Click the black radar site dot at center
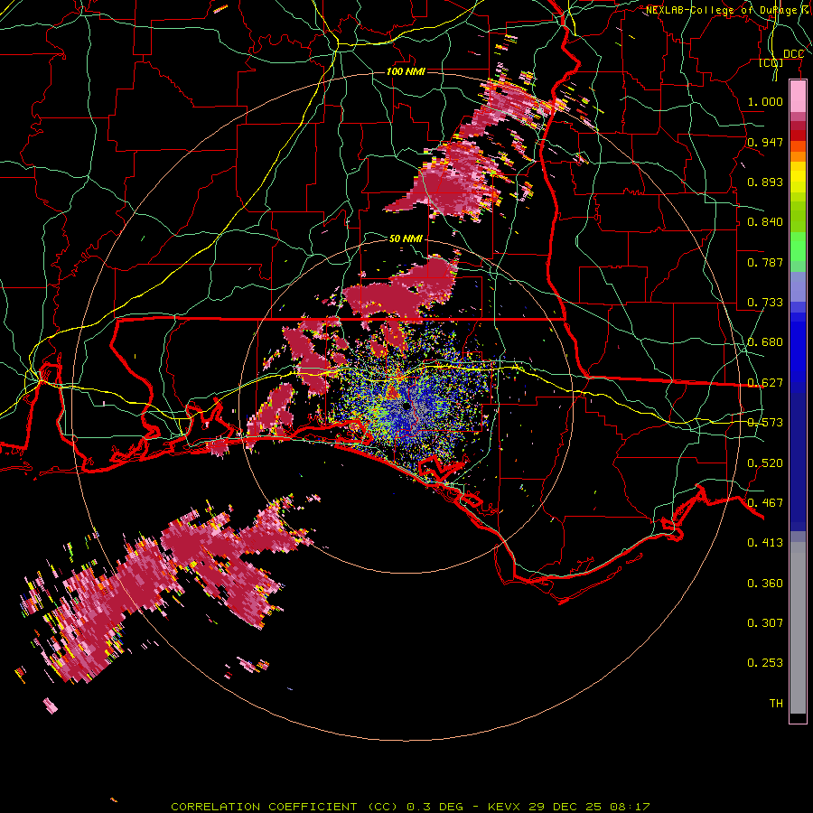The width and height of the screenshot is (813, 813). pyautogui.click(x=406, y=406)
